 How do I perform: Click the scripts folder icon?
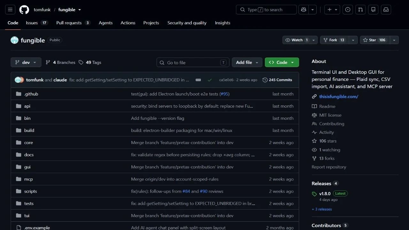click(19, 191)
